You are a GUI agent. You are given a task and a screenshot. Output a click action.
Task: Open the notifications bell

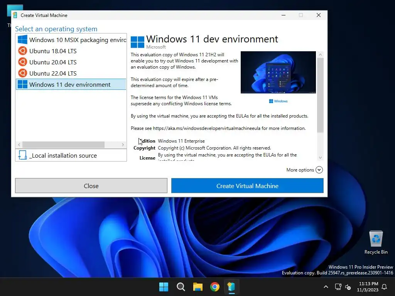[385, 287]
